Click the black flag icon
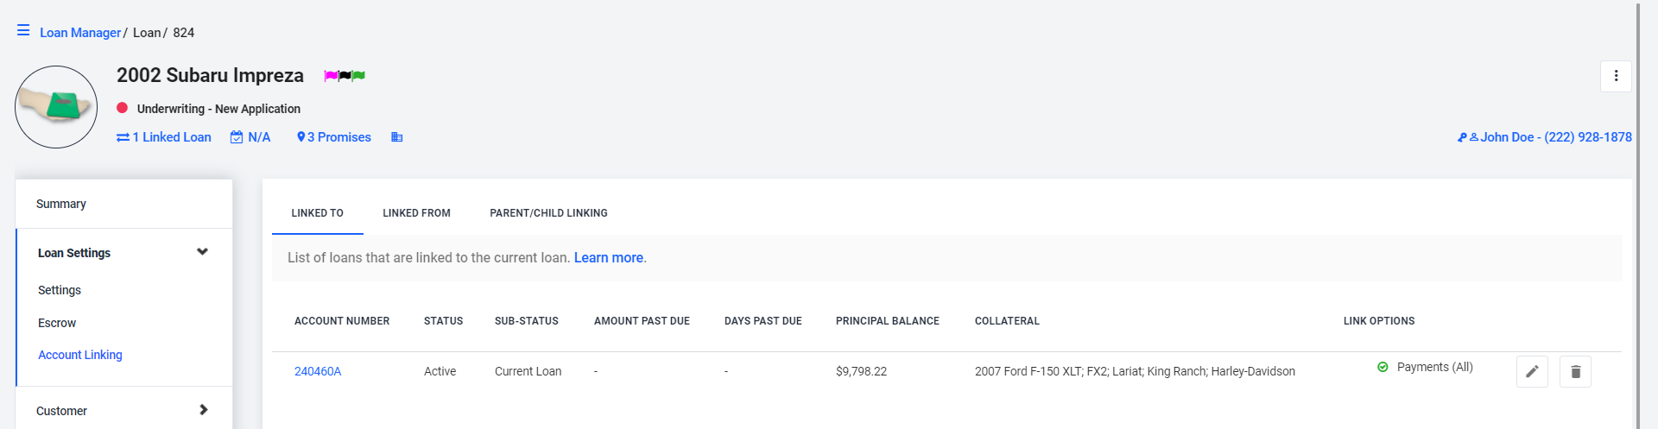The height and width of the screenshot is (429, 1658). point(345,76)
